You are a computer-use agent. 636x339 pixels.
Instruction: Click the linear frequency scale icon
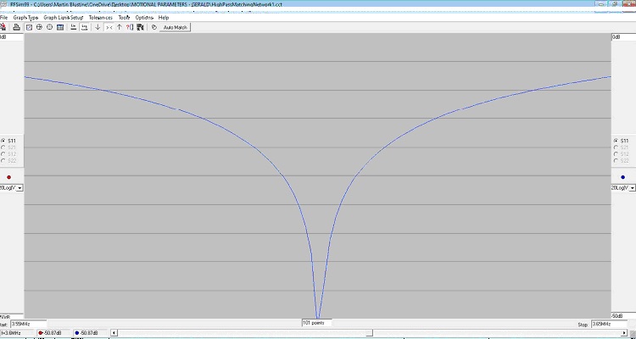point(74,27)
